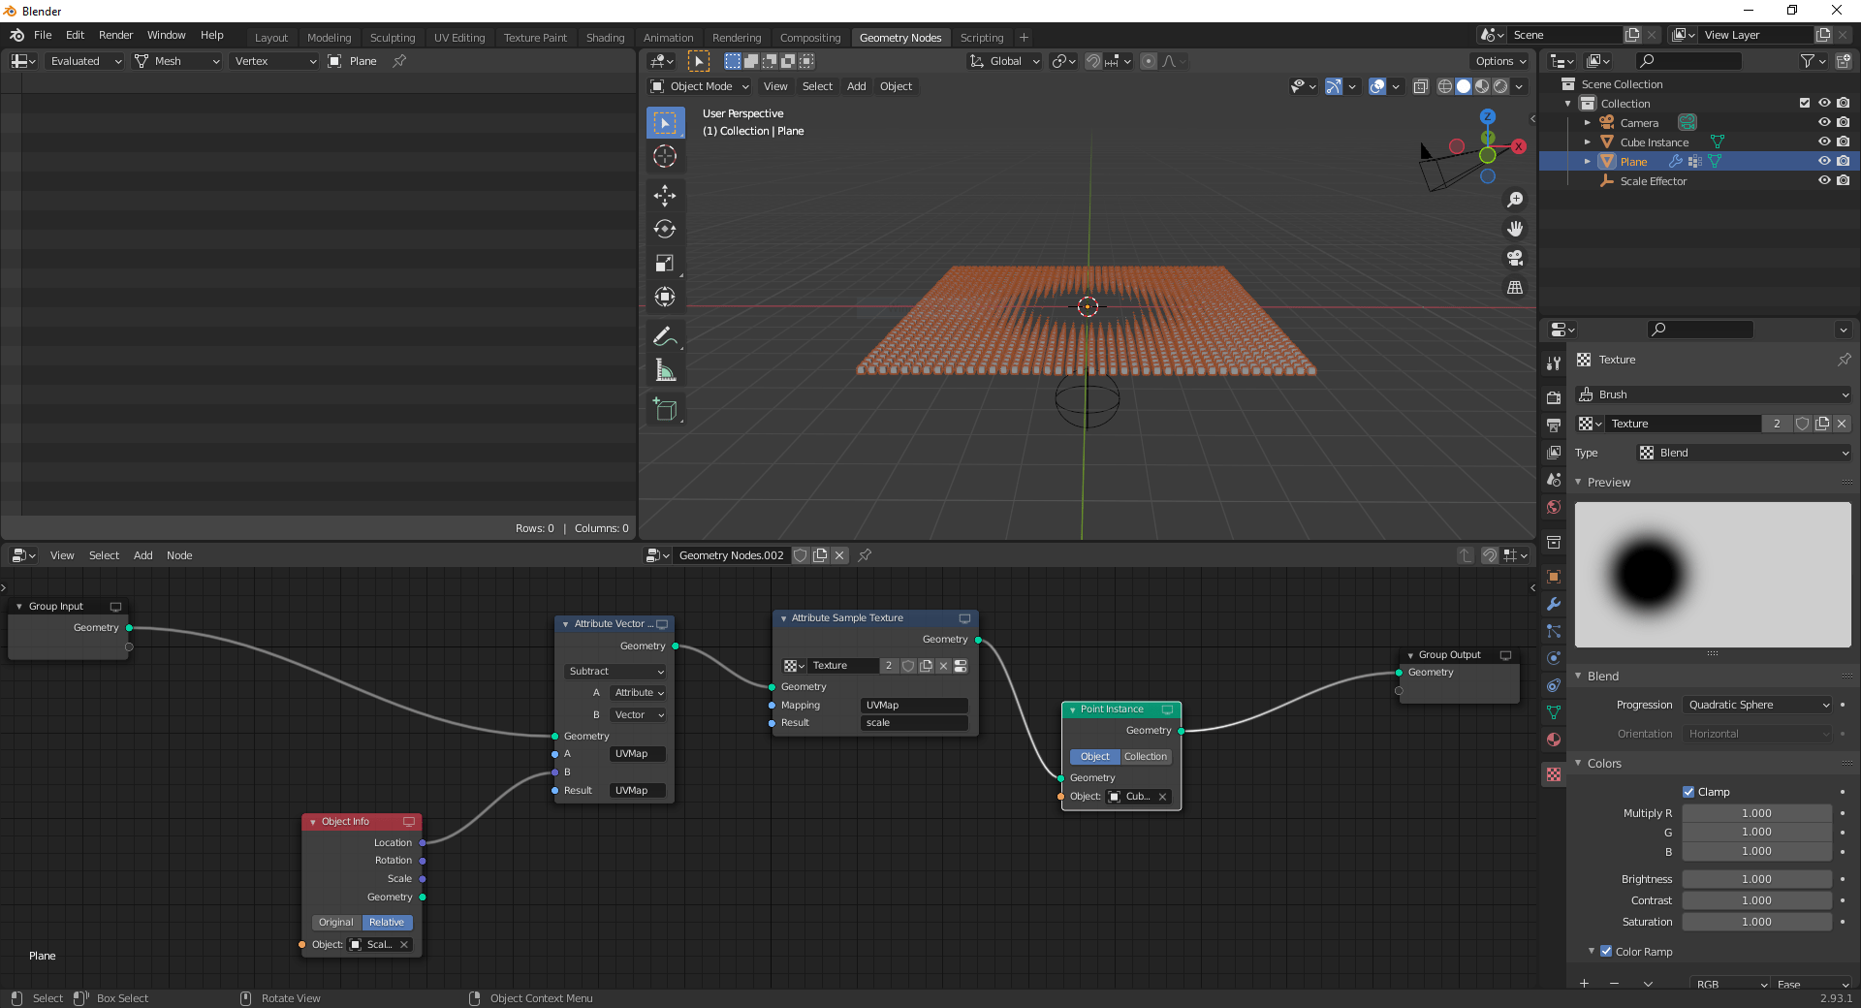
Task: Open the Type dropdown showing Blend
Action: point(1742,453)
